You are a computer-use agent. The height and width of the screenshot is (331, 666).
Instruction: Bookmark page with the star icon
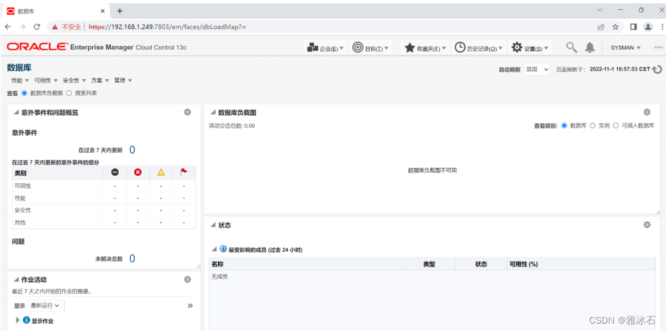[x=615, y=27]
